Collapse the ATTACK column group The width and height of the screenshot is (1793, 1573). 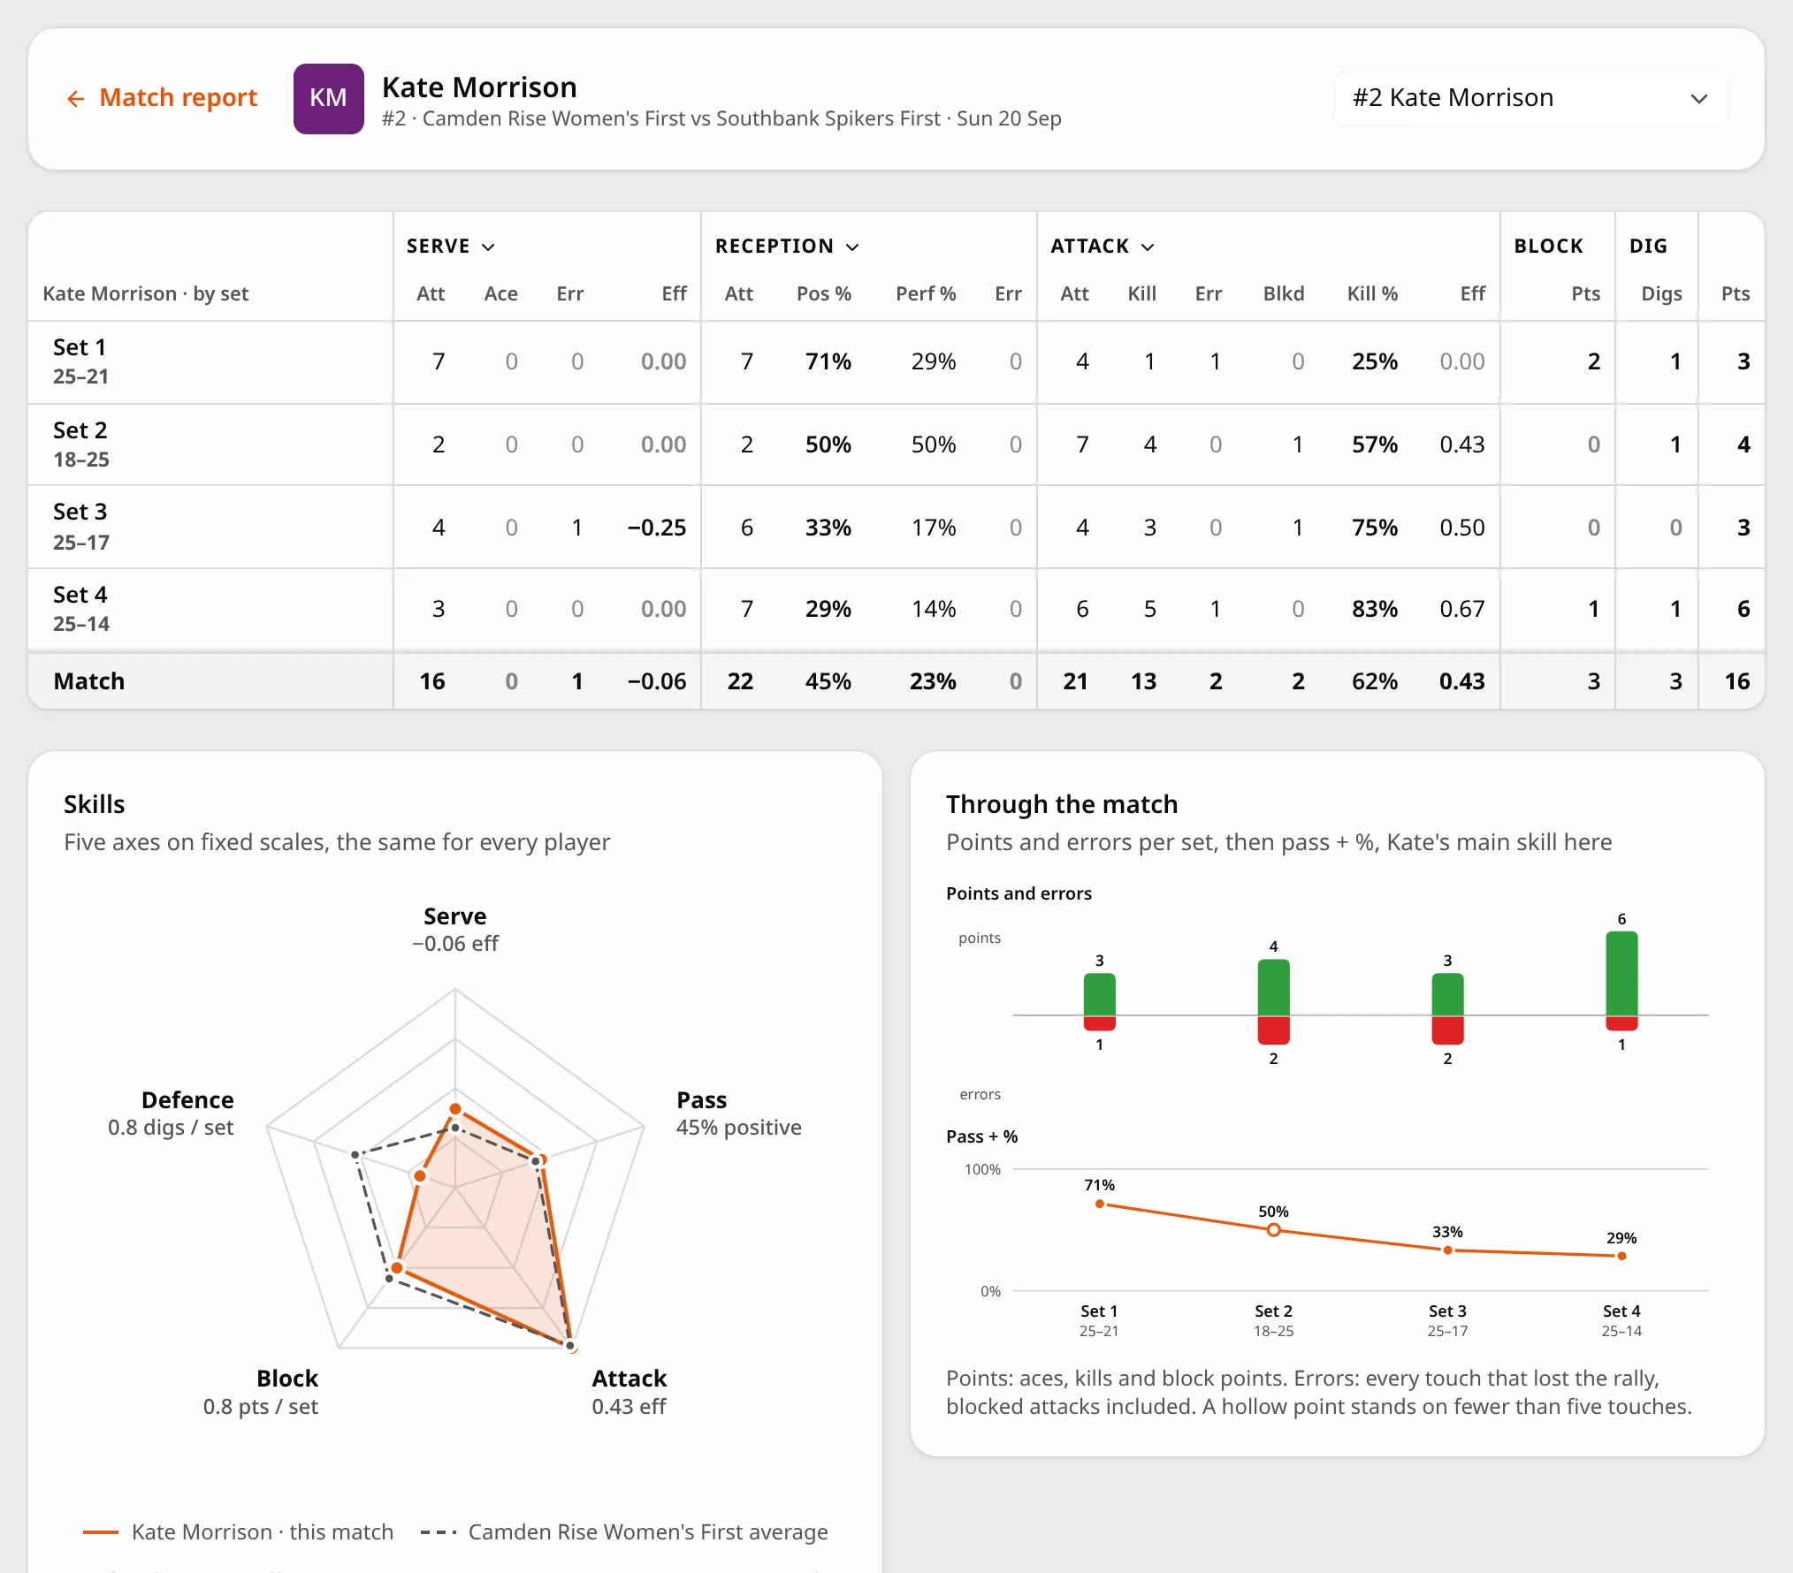[x=1103, y=247]
